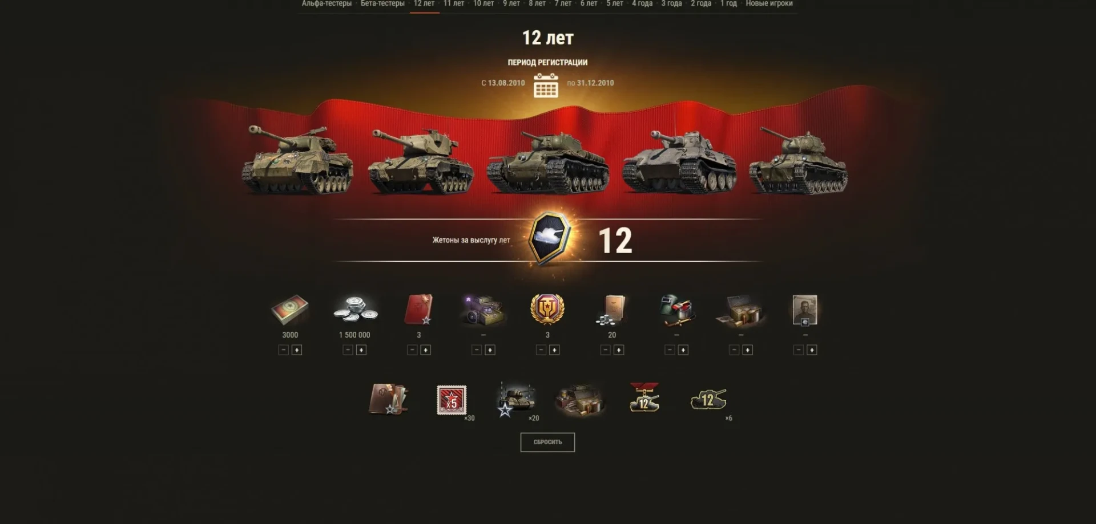1096x524 pixels.
Task: Click the red crew book reward icon
Action: (x=418, y=310)
